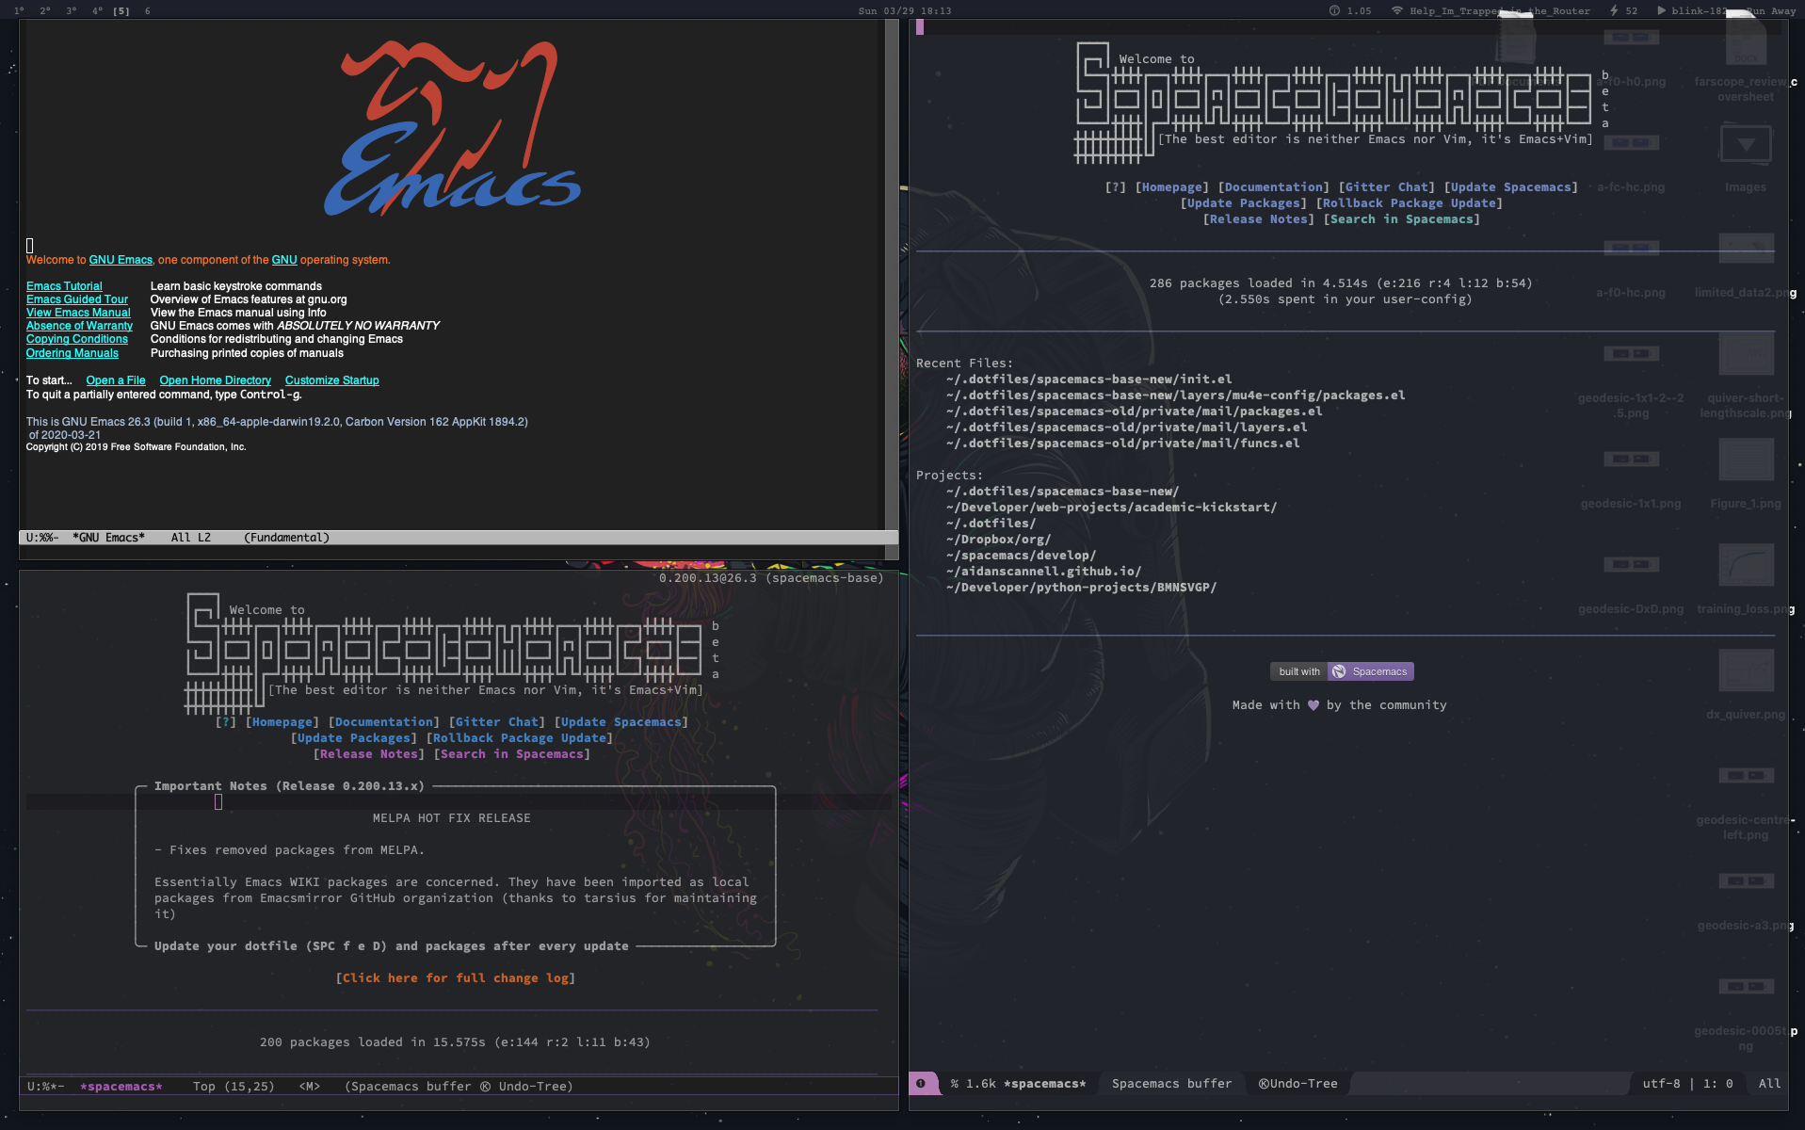
Task: Open project academic-kickstart
Action: click(x=1112, y=508)
